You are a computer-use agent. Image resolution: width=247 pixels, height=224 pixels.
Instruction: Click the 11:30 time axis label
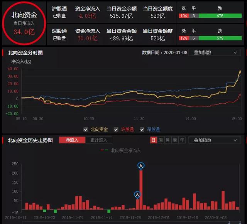click(x=139, y=119)
